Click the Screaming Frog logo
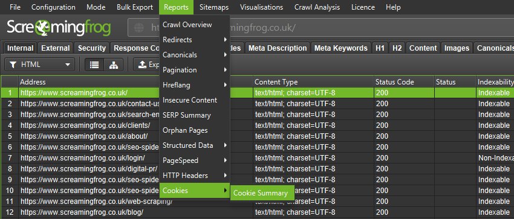The height and width of the screenshot is (219, 514). click(59, 28)
